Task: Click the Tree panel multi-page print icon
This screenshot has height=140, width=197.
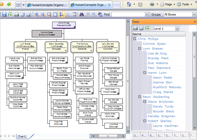Action: coord(142,28)
